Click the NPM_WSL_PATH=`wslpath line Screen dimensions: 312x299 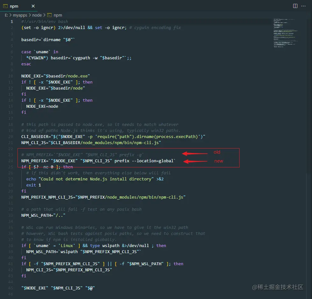click(x=83, y=252)
